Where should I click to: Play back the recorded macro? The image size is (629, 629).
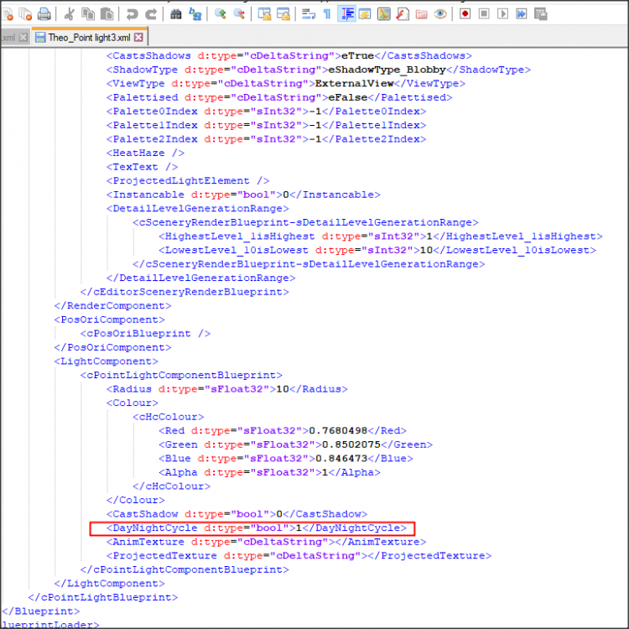point(502,14)
